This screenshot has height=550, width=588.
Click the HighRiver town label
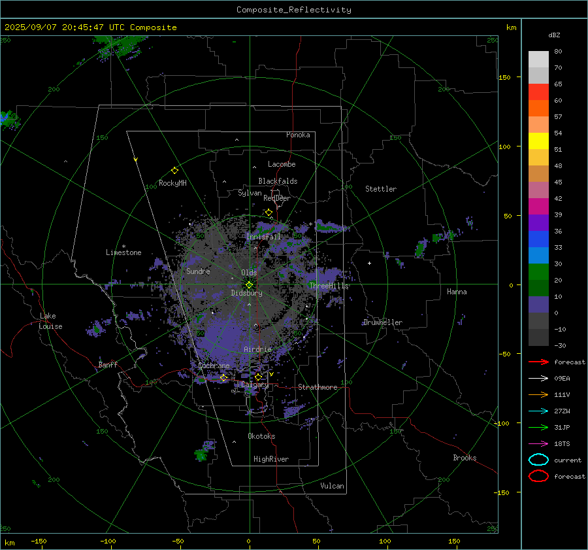pos(271,459)
